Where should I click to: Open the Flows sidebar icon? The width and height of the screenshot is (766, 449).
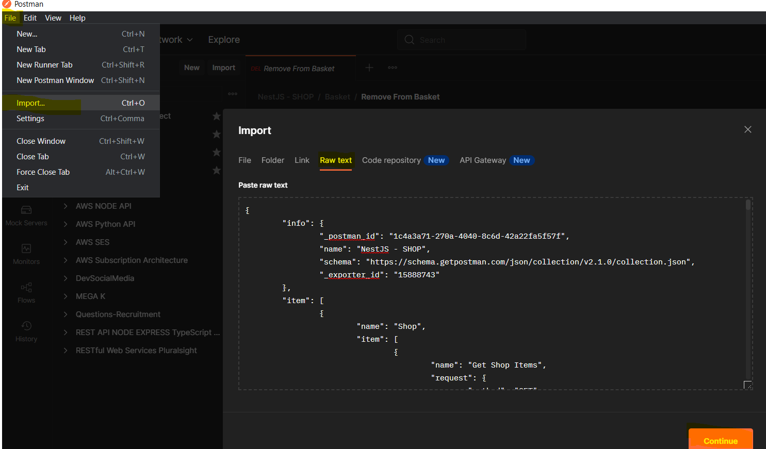click(26, 287)
